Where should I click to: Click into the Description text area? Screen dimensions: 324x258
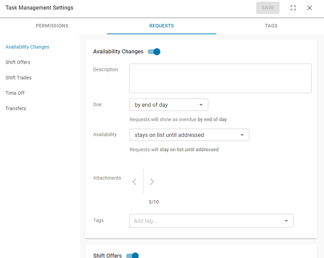(221, 78)
